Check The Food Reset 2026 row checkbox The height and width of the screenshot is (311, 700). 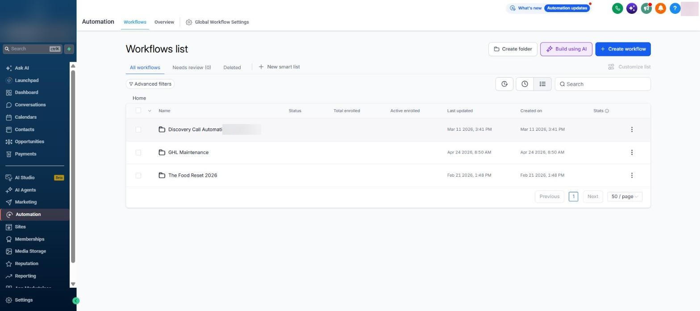tap(138, 175)
